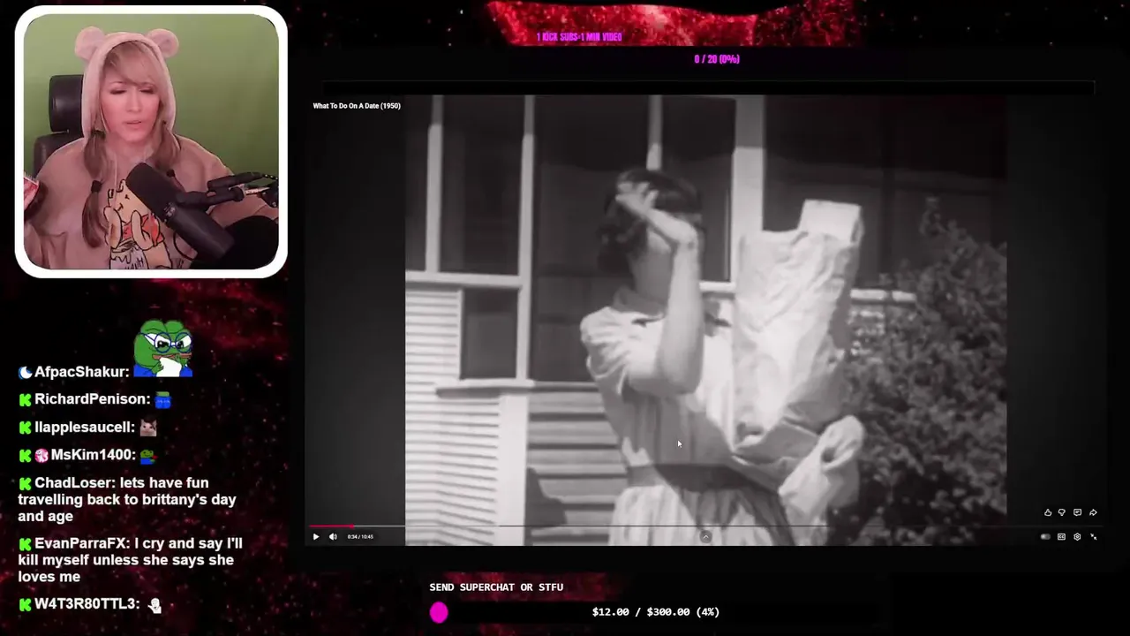Exit fullscreen with the collapse arrows icon

(1093, 536)
